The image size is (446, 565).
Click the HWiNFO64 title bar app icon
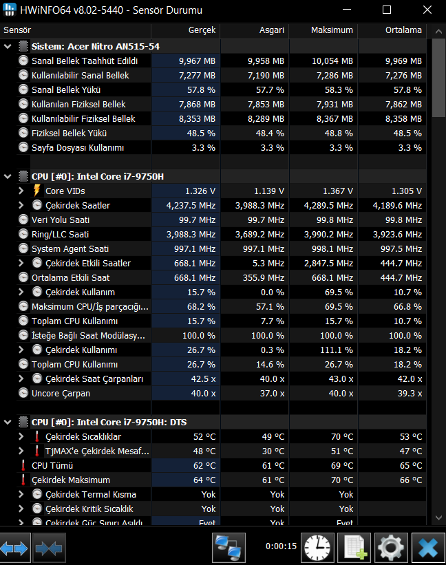10,10
